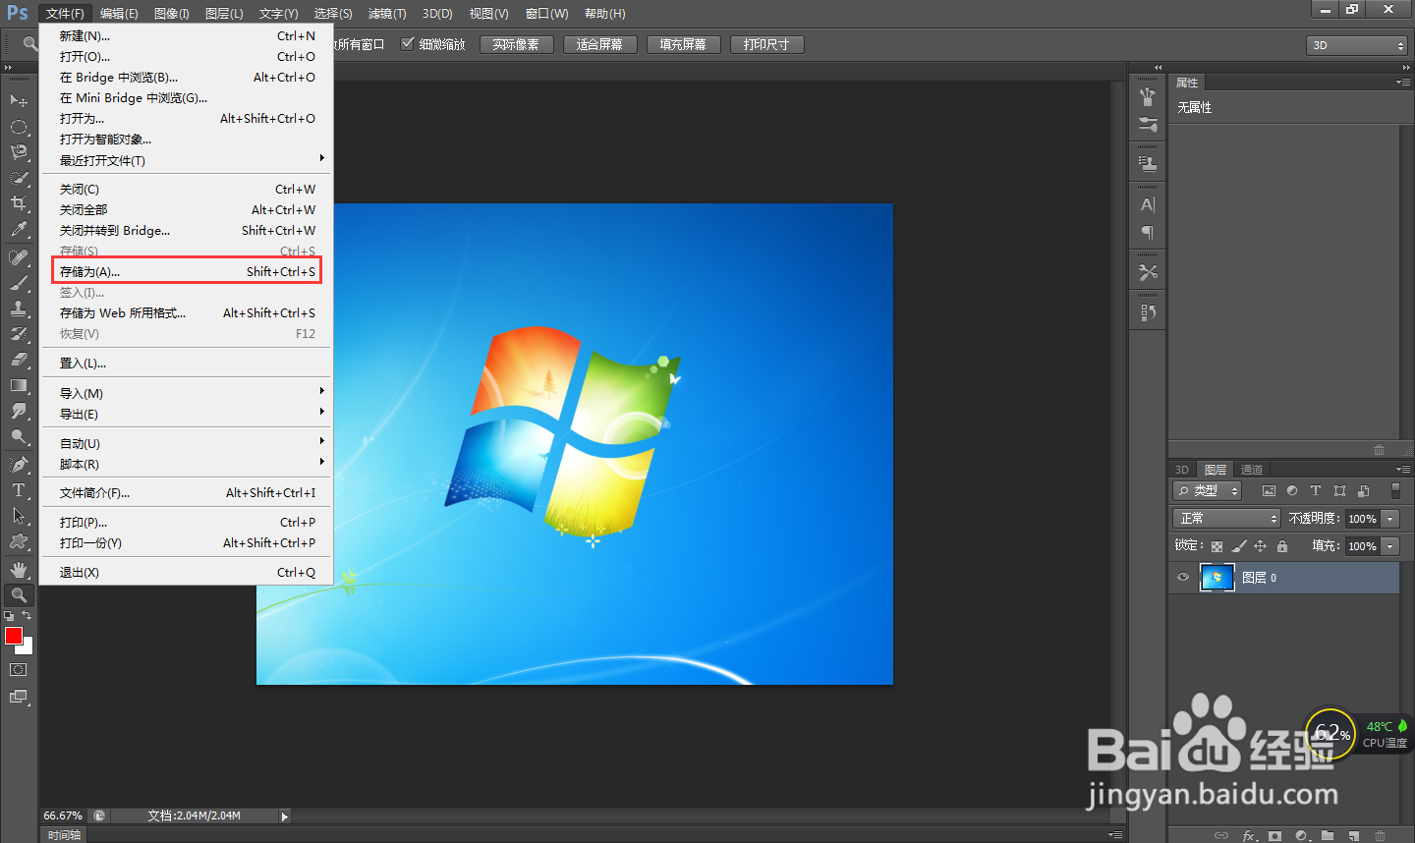Open the 3D workspace dropdown

pyautogui.click(x=1357, y=45)
